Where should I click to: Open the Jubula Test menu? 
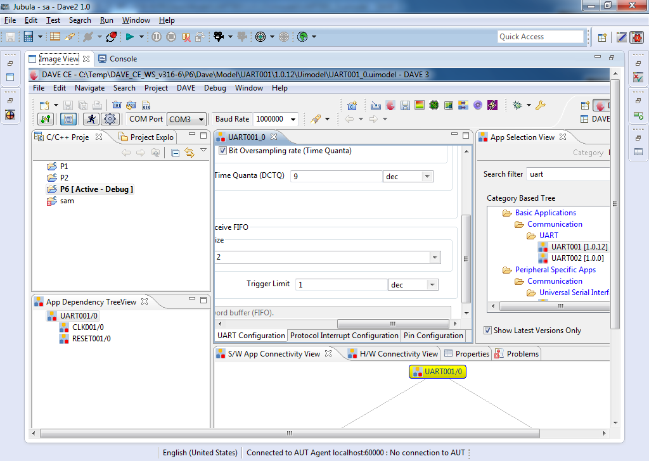53,20
